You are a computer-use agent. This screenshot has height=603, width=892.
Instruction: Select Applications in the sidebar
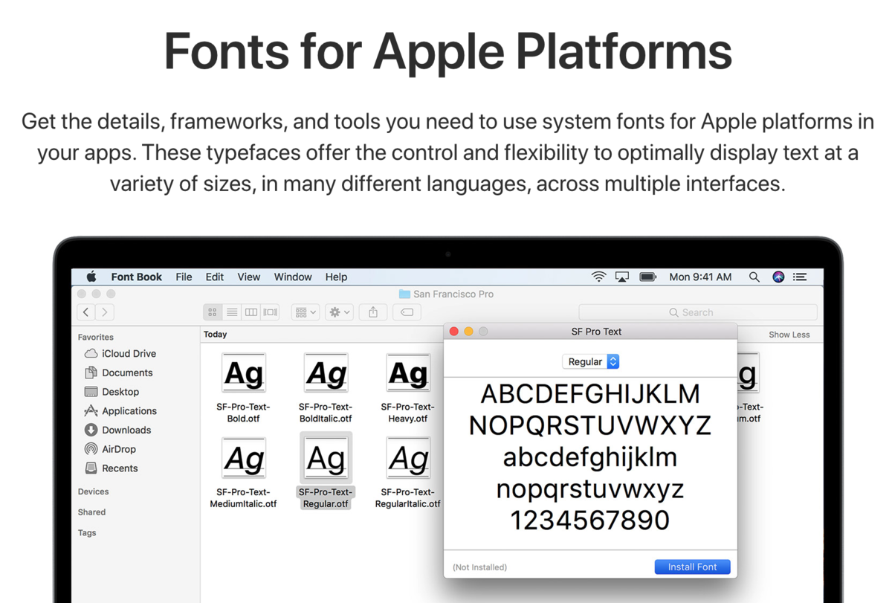120,410
